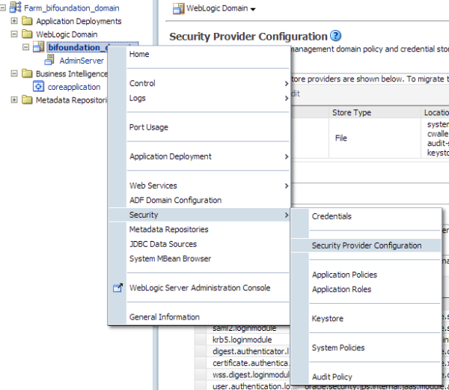Viewport: 449px width, 390px height.
Task: Click the Application Deployments folder icon
Action: click(27, 21)
